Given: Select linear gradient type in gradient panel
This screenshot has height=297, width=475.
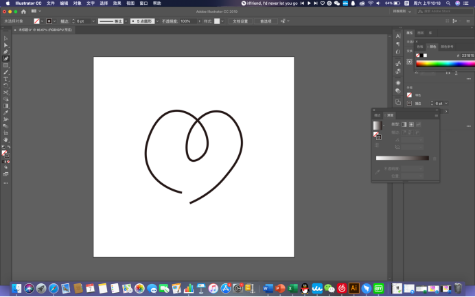Looking at the screenshot, I should (404, 124).
